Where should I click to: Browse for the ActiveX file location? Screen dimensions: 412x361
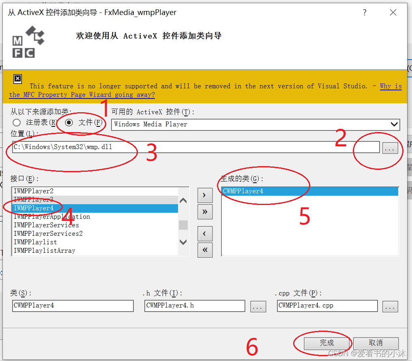point(390,148)
